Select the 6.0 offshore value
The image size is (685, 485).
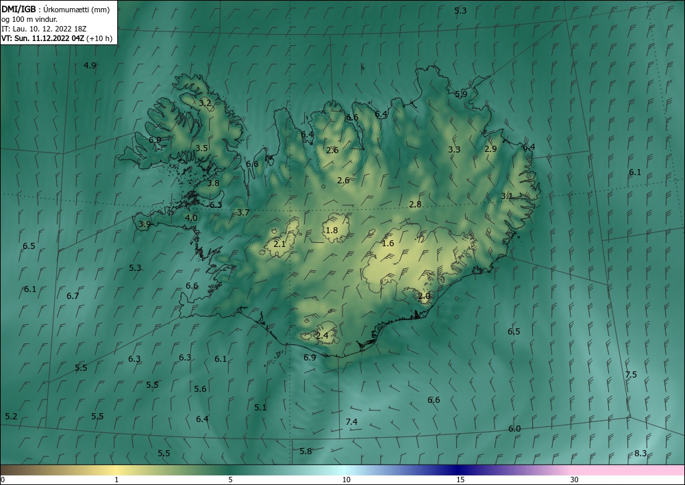click(x=514, y=429)
